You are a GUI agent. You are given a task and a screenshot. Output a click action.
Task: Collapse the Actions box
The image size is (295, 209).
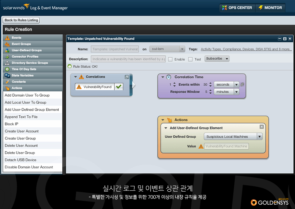[163, 120]
